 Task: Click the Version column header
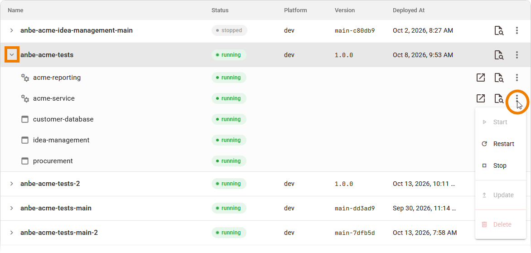(345, 10)
